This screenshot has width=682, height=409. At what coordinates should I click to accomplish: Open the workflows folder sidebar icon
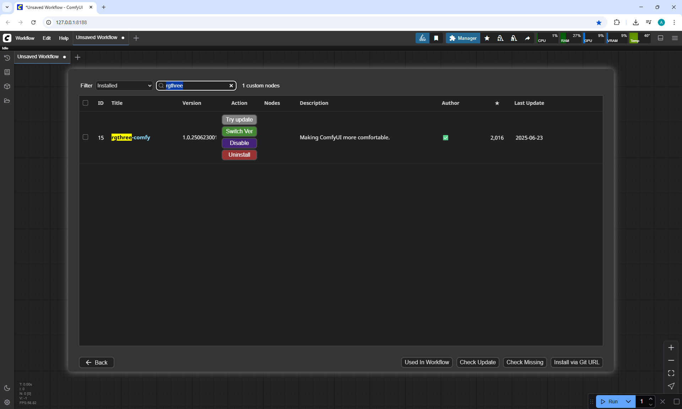[x=7, y=101]
